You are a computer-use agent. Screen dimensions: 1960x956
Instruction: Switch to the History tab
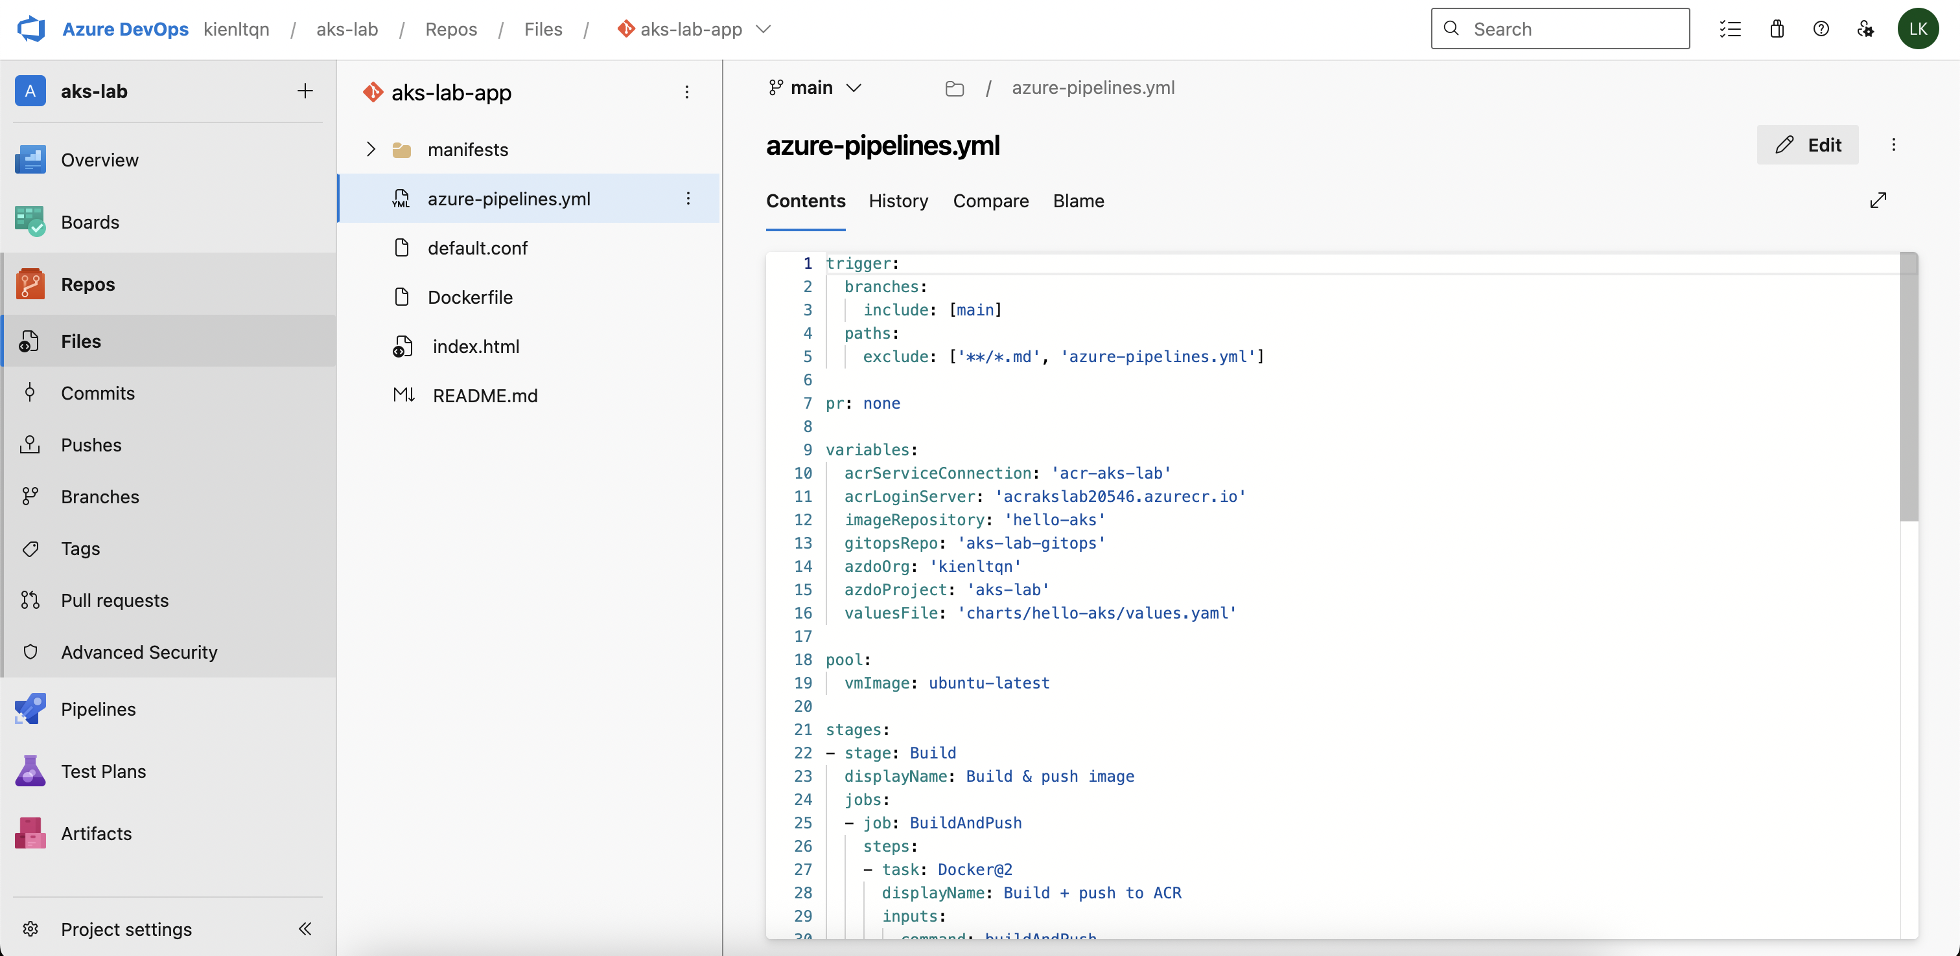[898, 201]
